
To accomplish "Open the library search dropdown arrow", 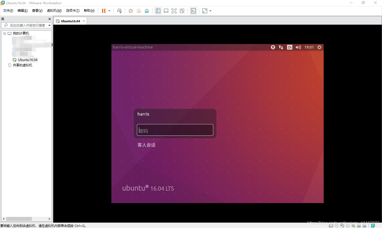I will [x=49, y=25].
